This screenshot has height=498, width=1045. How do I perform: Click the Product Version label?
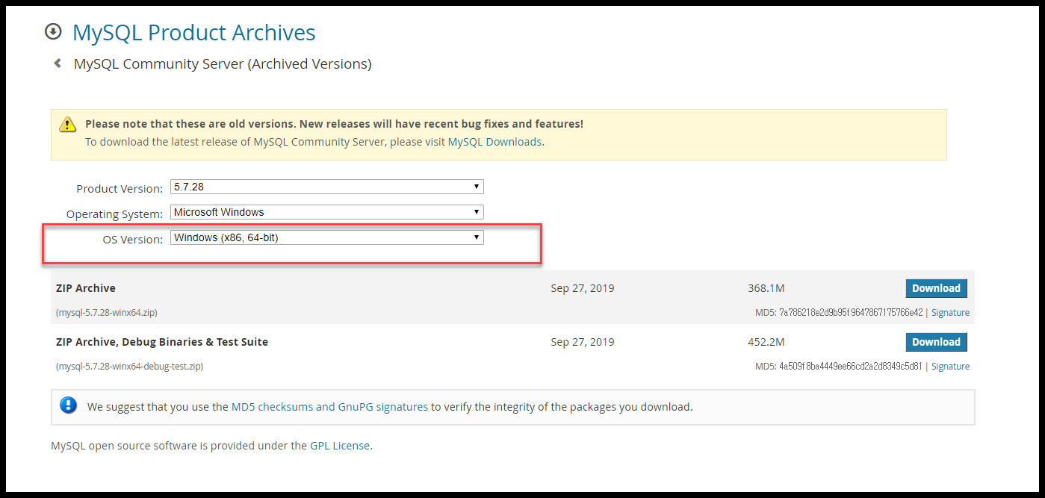point(120,189)
